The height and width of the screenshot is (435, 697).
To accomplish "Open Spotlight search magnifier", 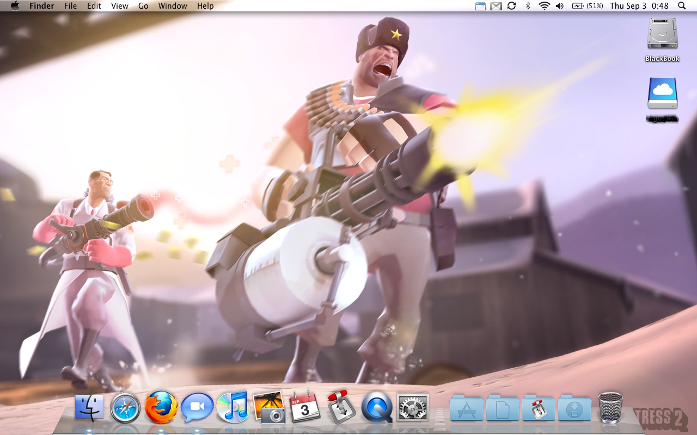I will coord(682,6).
